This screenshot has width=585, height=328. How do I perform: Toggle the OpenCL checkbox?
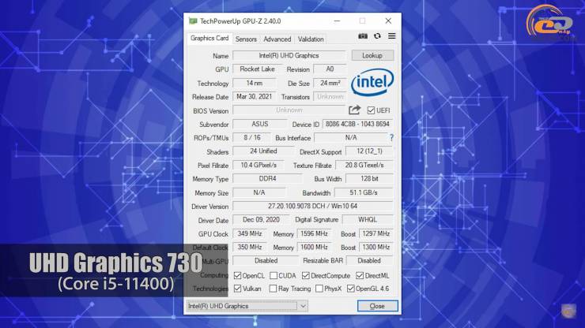click(237, 275)
